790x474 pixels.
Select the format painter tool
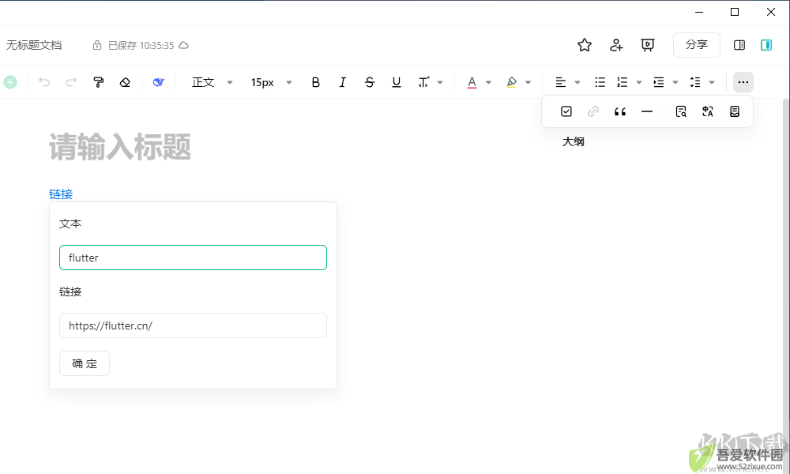pos(98,82)
